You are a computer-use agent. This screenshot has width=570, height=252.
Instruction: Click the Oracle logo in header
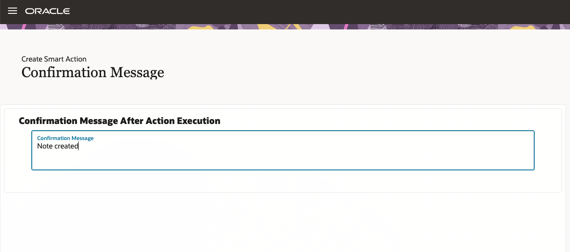click(x=47, y=11)
